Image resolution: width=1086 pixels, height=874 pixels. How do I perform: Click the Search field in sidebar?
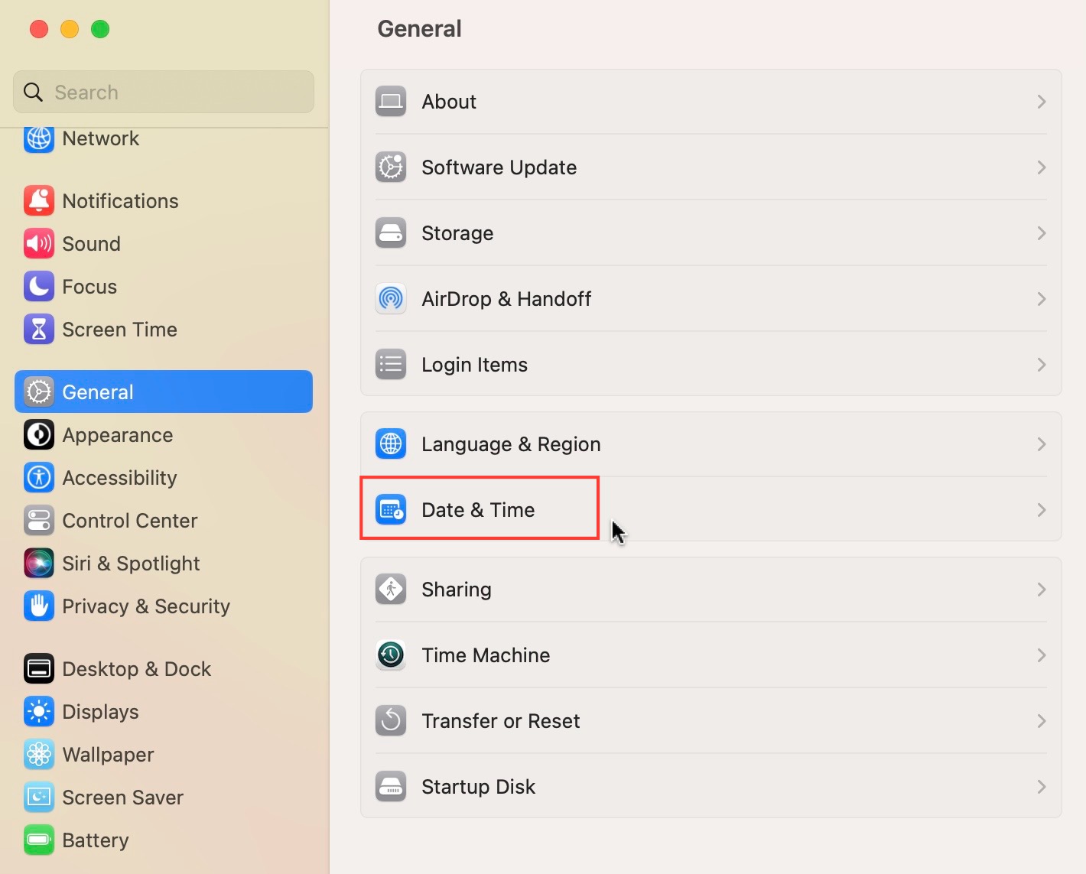[x=164, y=92]
